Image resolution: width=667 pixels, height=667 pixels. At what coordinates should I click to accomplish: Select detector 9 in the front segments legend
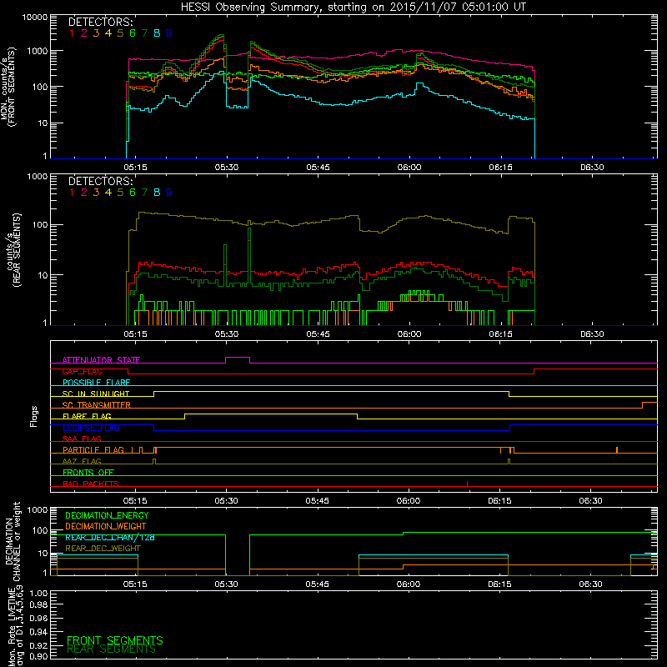[x=169, y=33]
